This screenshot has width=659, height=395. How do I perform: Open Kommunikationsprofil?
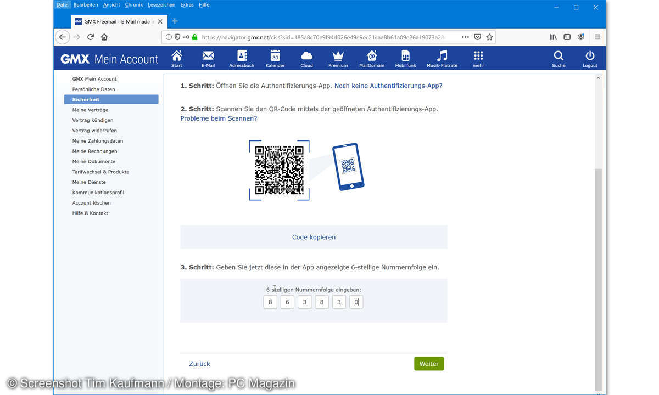point(98,193)
